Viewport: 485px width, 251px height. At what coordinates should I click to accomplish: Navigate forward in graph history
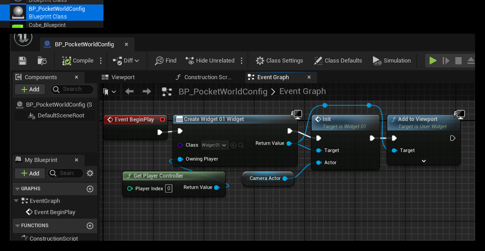(x=147, y=91)
